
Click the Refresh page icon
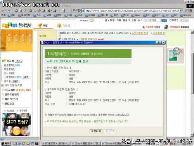tap(21, 11)
